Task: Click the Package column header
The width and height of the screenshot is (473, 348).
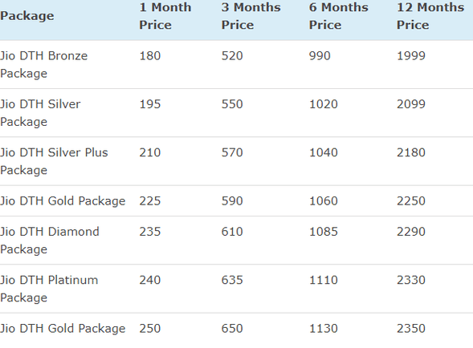Action: (27, 16)
